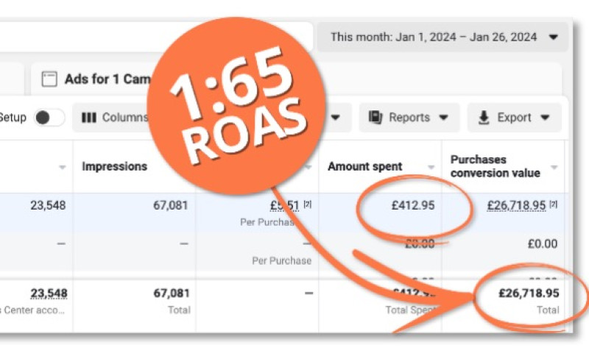Open the Columns selector button

(116, 118)
